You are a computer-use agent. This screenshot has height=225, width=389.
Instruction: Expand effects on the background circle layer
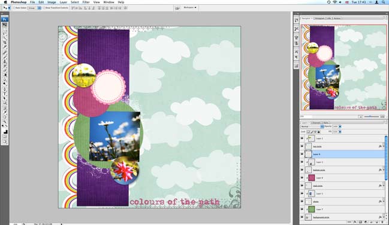[x=384, y=217]
